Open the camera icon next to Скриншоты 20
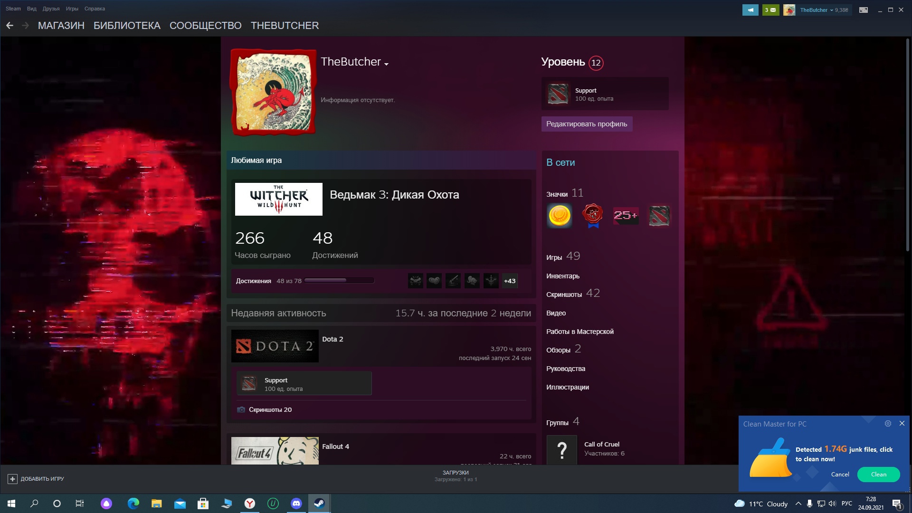This screenshot has height=513, width=912. click(x=241, y=409)
